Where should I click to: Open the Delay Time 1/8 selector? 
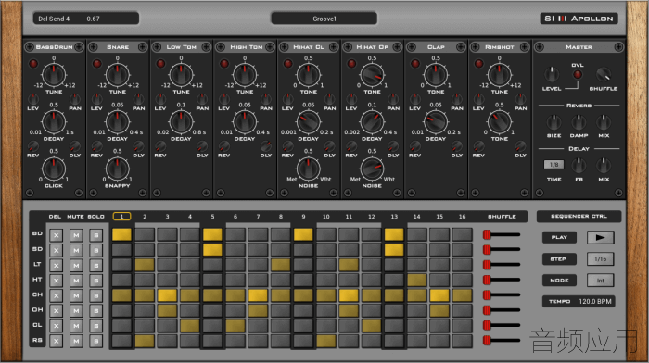pos(554,165)
